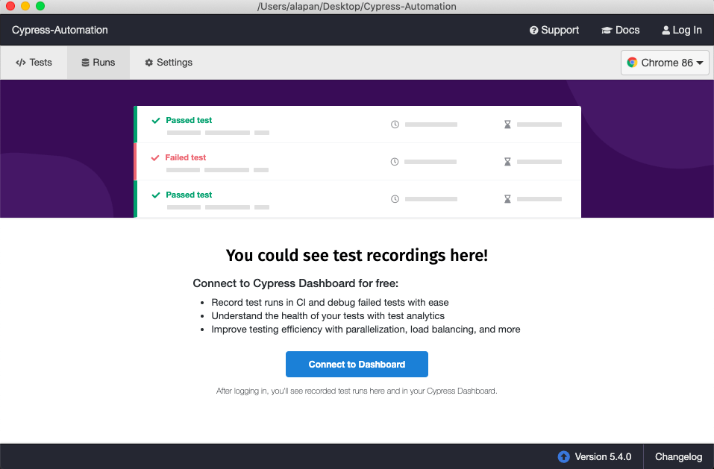The image size is (714, 469).
Task: Open the Chrome 86 browser dropdown
Action: coord(665,63)
